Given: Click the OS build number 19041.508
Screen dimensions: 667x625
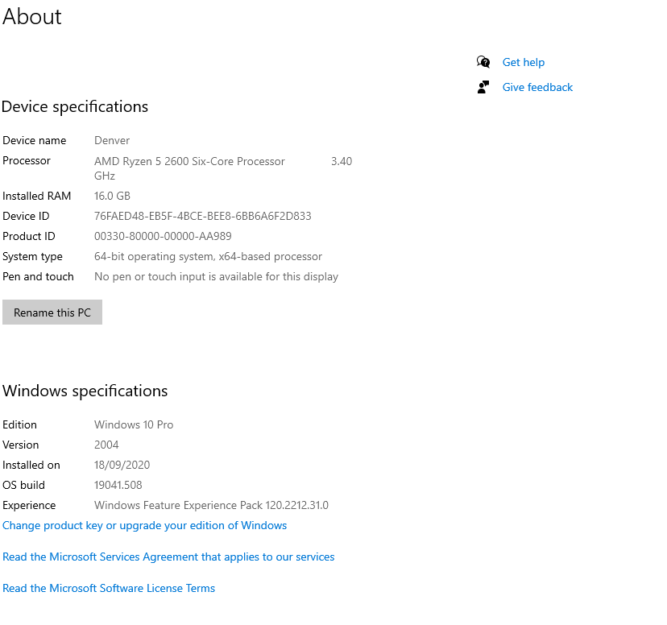Looking at the screenshot, I should click(x=118, y=485).
